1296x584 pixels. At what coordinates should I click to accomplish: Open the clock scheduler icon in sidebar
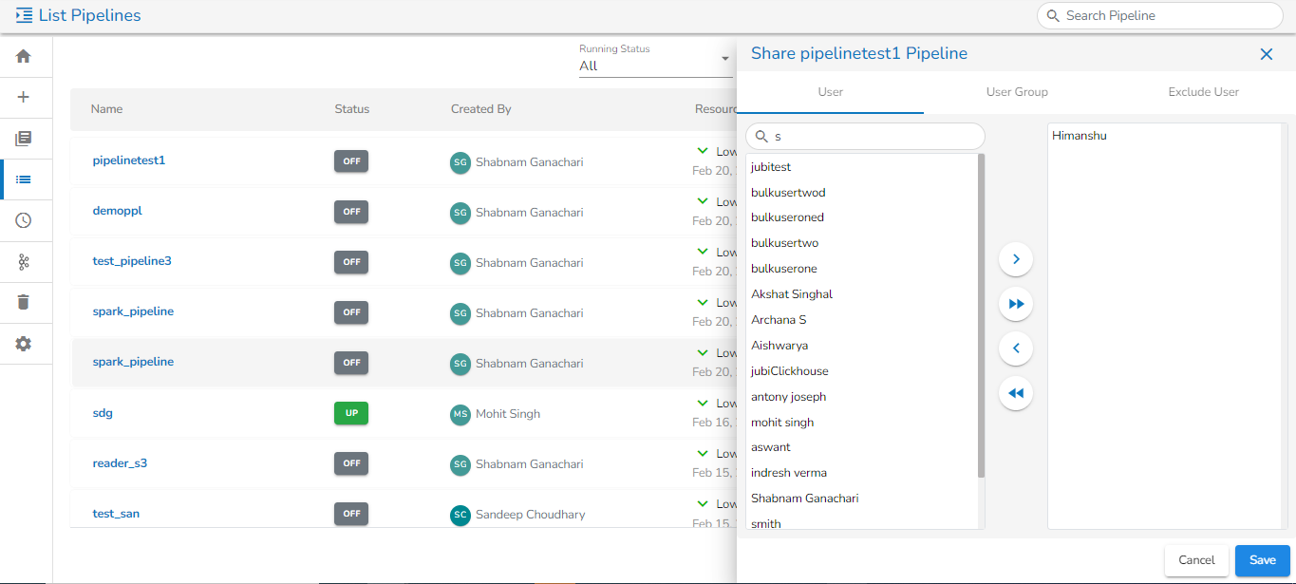click(x=24, y=220)
